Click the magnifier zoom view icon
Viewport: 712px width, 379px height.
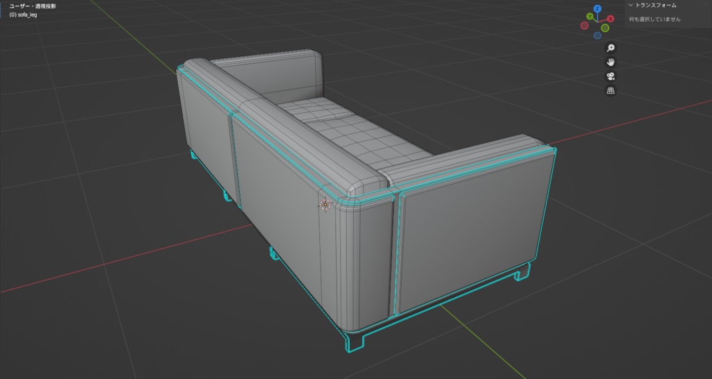[610, 48]
